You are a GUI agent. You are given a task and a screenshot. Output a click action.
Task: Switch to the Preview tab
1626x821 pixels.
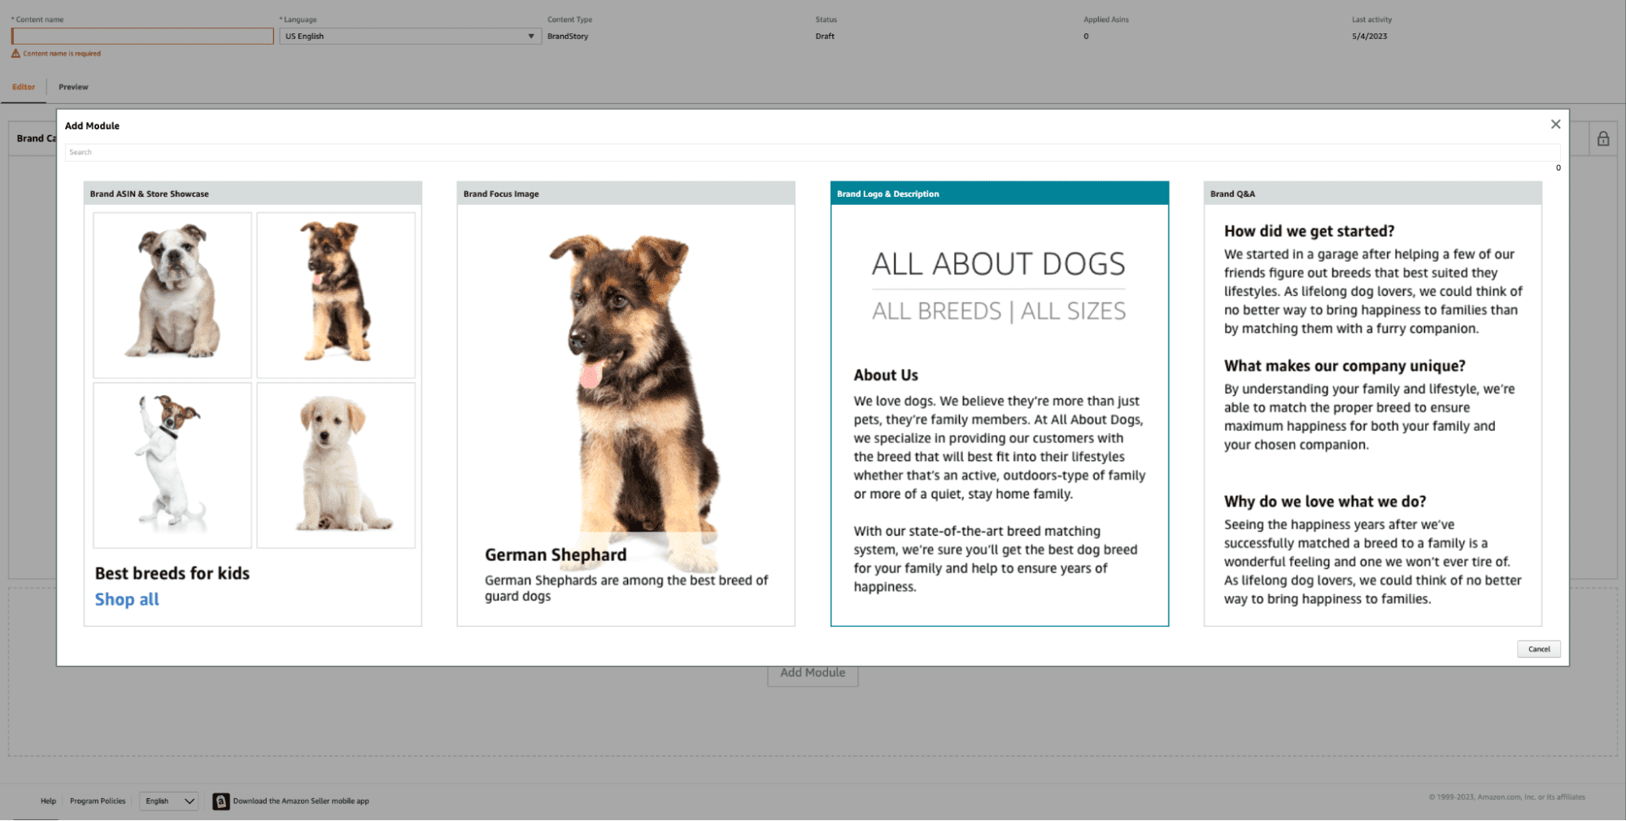pos(73,87)
